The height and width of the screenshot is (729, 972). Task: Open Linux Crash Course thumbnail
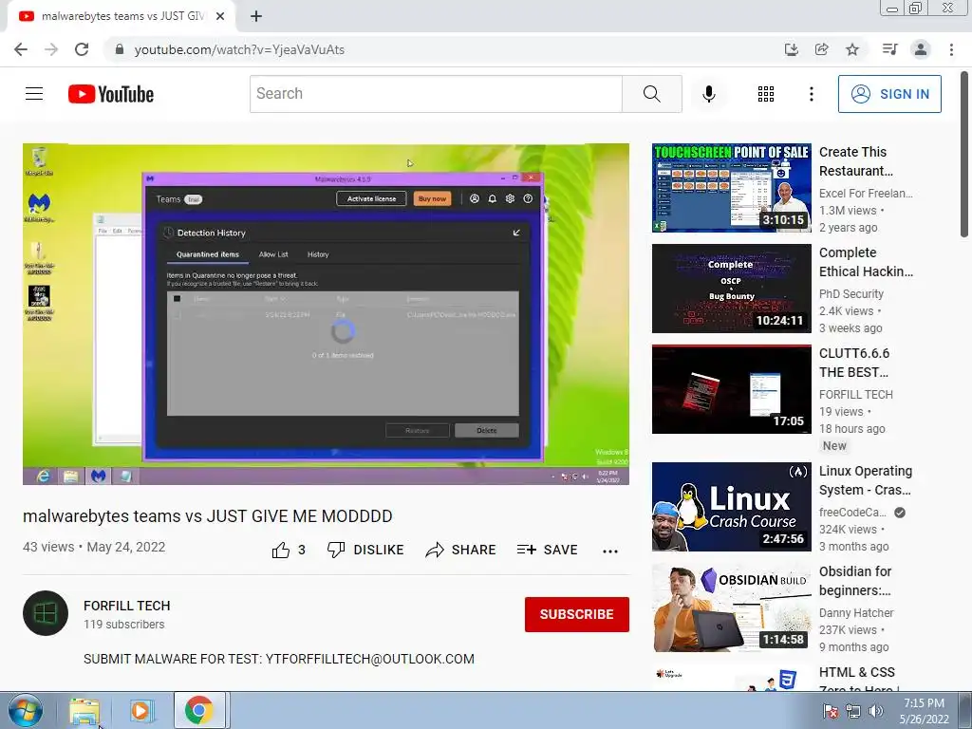[732, 507]
